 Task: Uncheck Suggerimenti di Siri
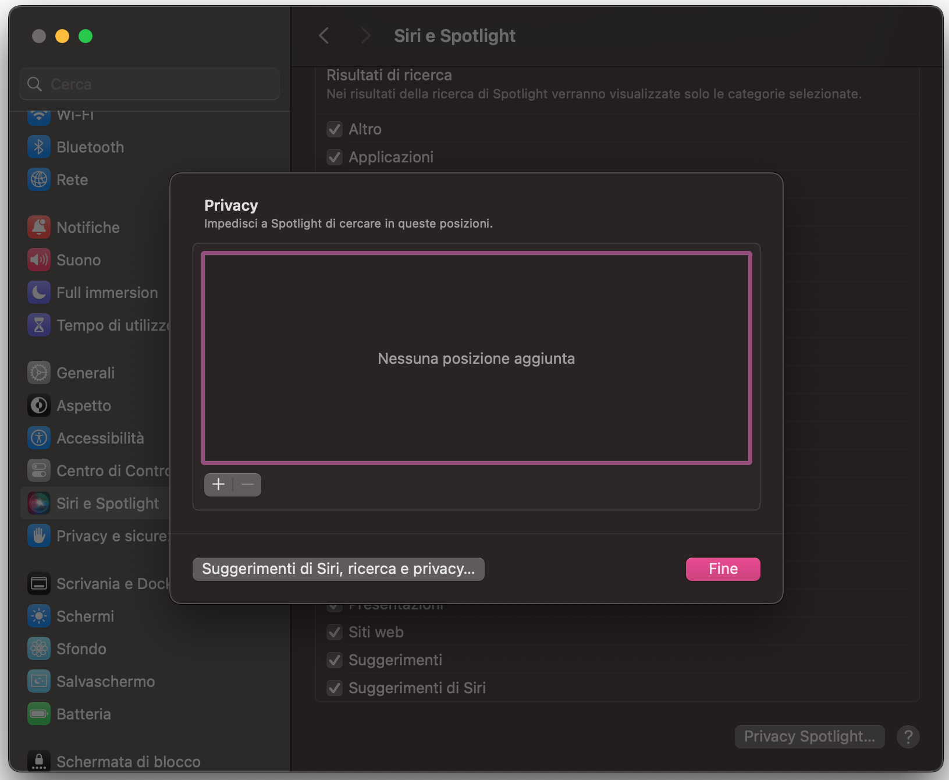(335, 688)
